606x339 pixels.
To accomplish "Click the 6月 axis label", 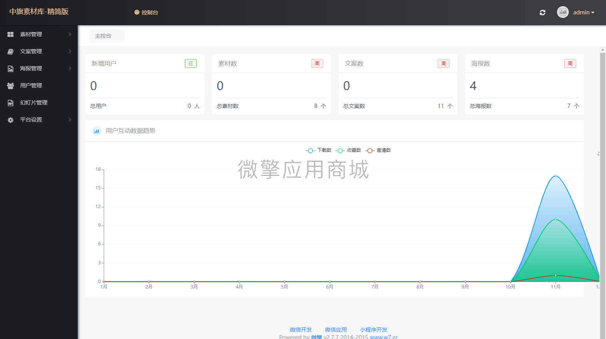I will coord(329,287).
